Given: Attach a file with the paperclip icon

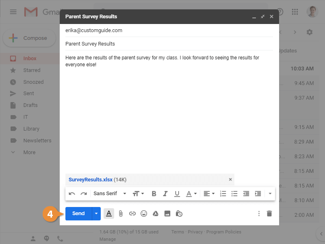Looking at the screenshot, I should (121, 213).
